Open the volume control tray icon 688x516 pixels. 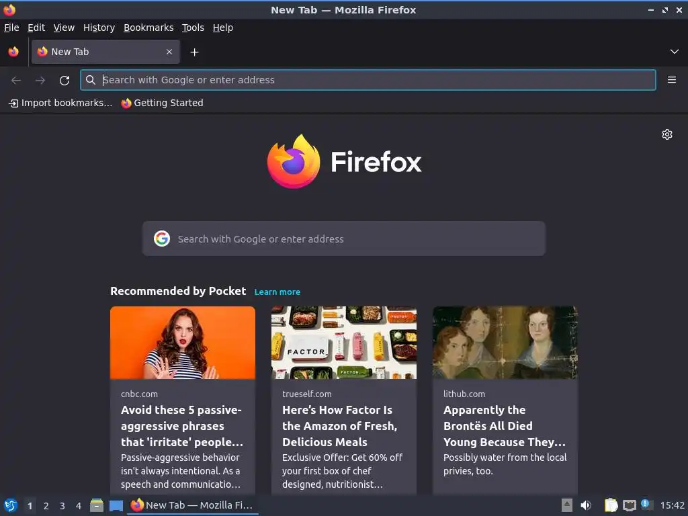click(x=586, y=505)
